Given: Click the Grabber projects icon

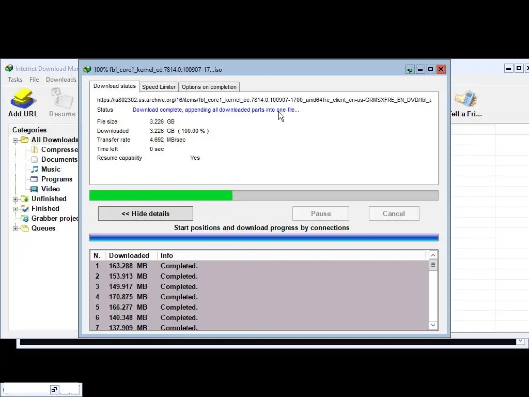Looking at the screenshot, I should (x=25, y=219).
